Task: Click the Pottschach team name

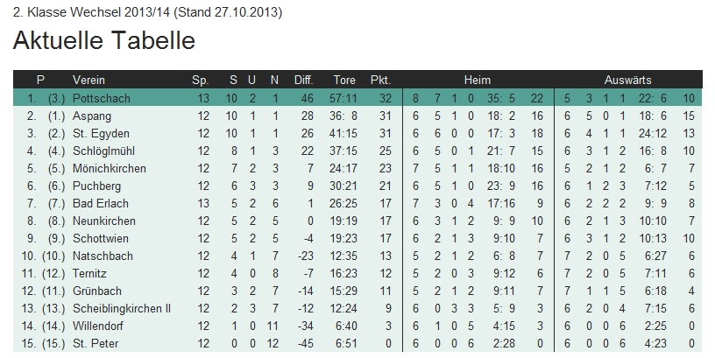Action: pyautogui.click(x=101, y=98)
